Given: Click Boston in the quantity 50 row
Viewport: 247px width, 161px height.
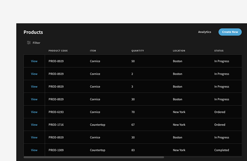Looking at the screenshot, I should (x=177, y=61).
